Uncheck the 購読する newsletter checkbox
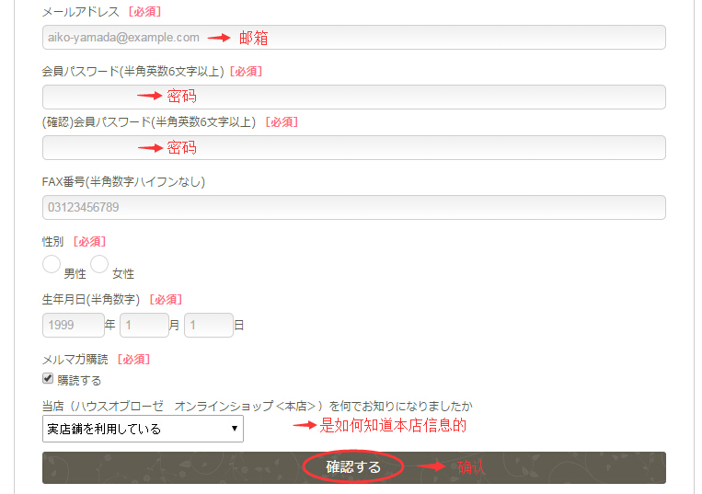This screenshot has height=494, width=702. 48,379
